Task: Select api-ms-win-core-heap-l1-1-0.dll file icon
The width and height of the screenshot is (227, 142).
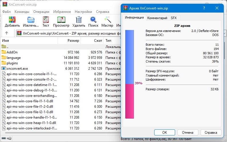Action: point(4,123)
